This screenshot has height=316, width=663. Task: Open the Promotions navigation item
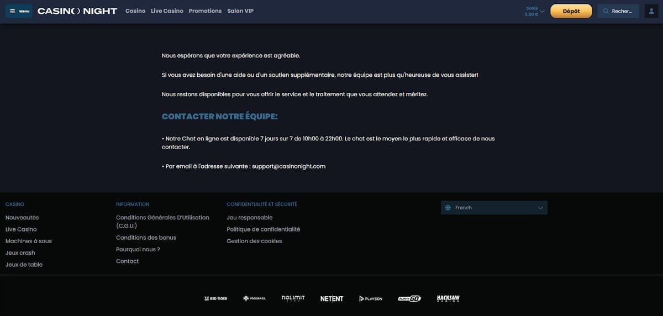[x=205, y=11]
